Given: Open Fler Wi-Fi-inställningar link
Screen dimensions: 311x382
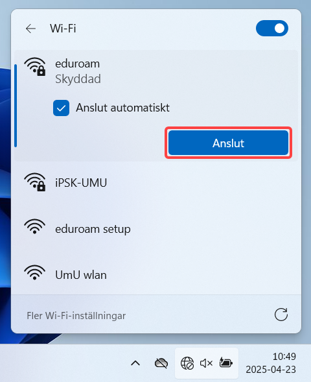Looking at the screenshot, I should pos(76,316).
